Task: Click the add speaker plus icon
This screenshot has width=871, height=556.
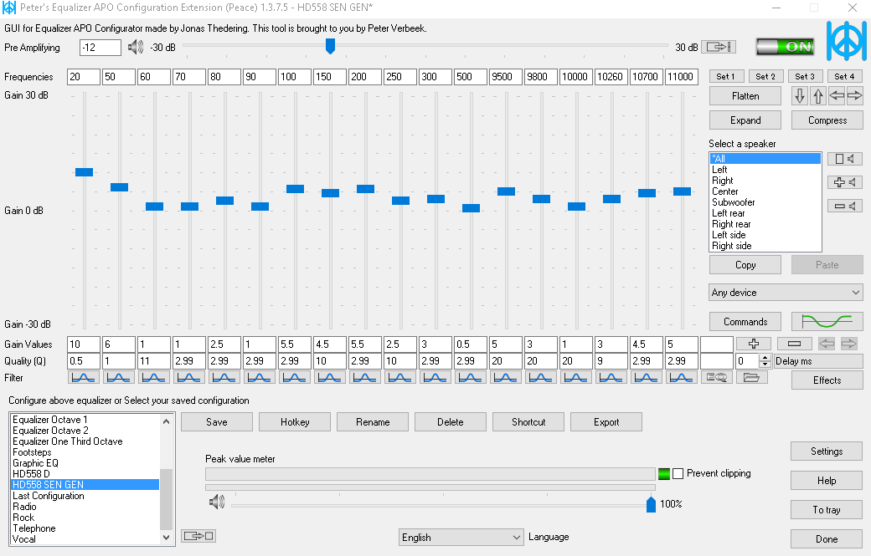Action: point(845,182)
